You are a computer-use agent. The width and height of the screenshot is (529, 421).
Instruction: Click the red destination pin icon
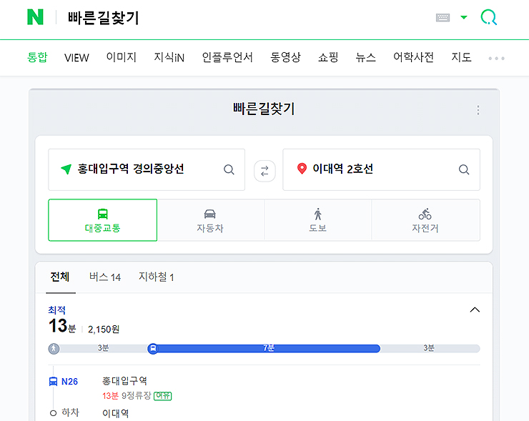click(302, 169)
